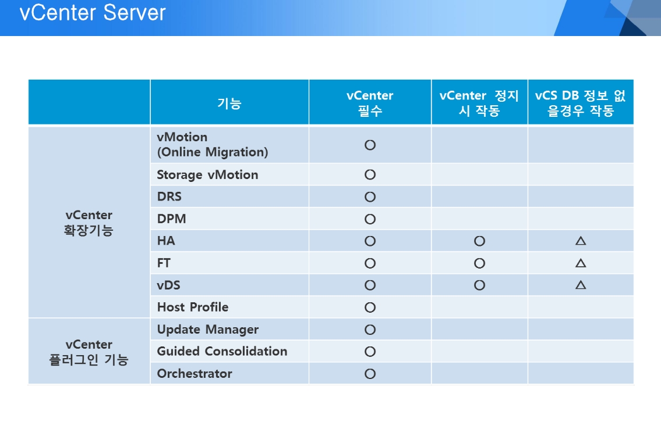Screen dimensions: 661x422
Task: Click the triangle mark in FT row
Action: (581, 263)
